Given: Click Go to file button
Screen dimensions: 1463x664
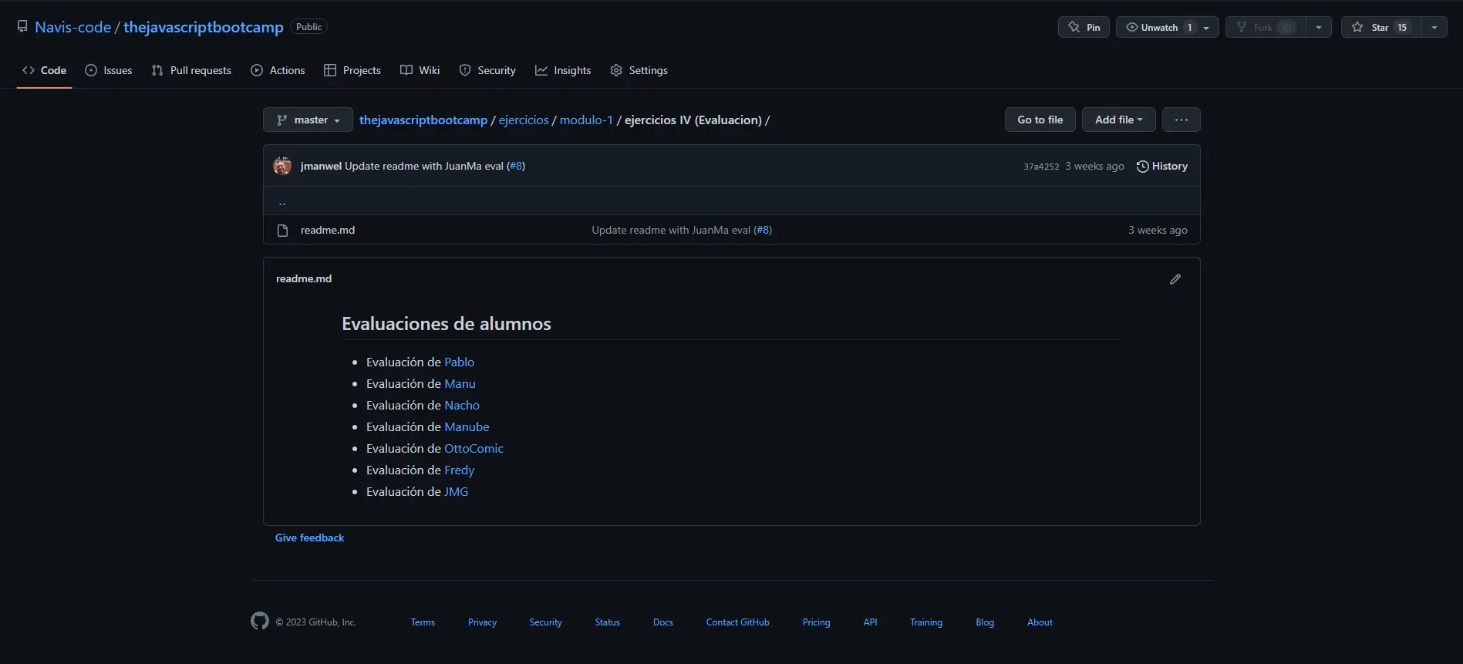Looking at the screenshot, I should (x=1040, y=120).
